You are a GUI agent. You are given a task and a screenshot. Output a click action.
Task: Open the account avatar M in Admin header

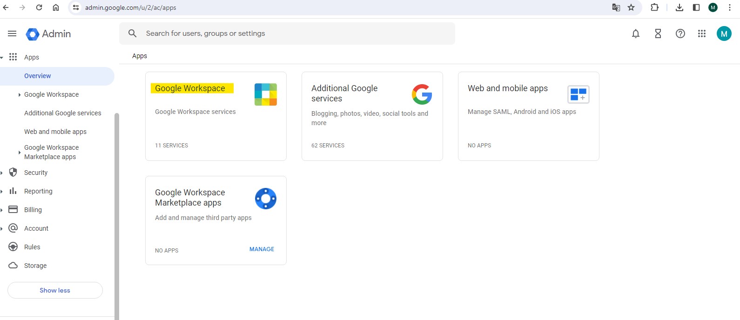click(724, 33)
